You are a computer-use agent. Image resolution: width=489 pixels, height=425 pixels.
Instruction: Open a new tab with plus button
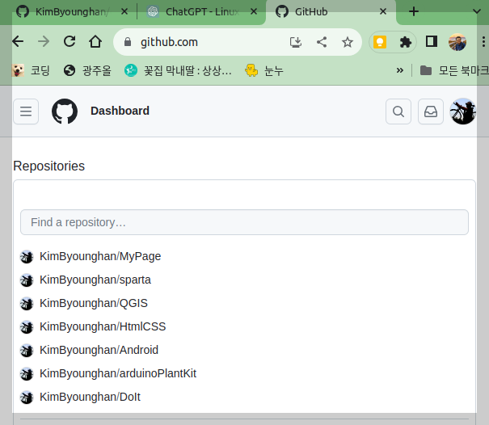coord(414,12)
